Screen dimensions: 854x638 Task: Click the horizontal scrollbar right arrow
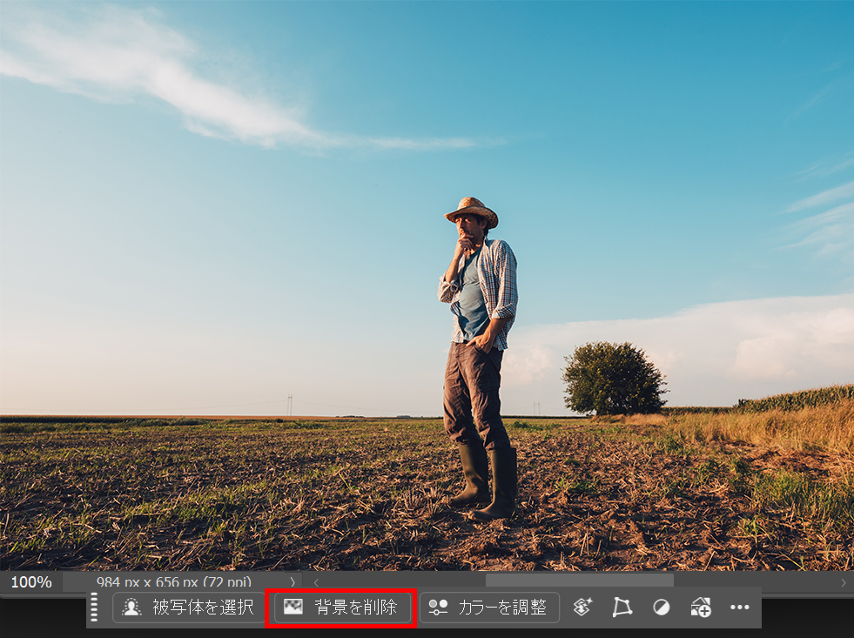[843, 581]
